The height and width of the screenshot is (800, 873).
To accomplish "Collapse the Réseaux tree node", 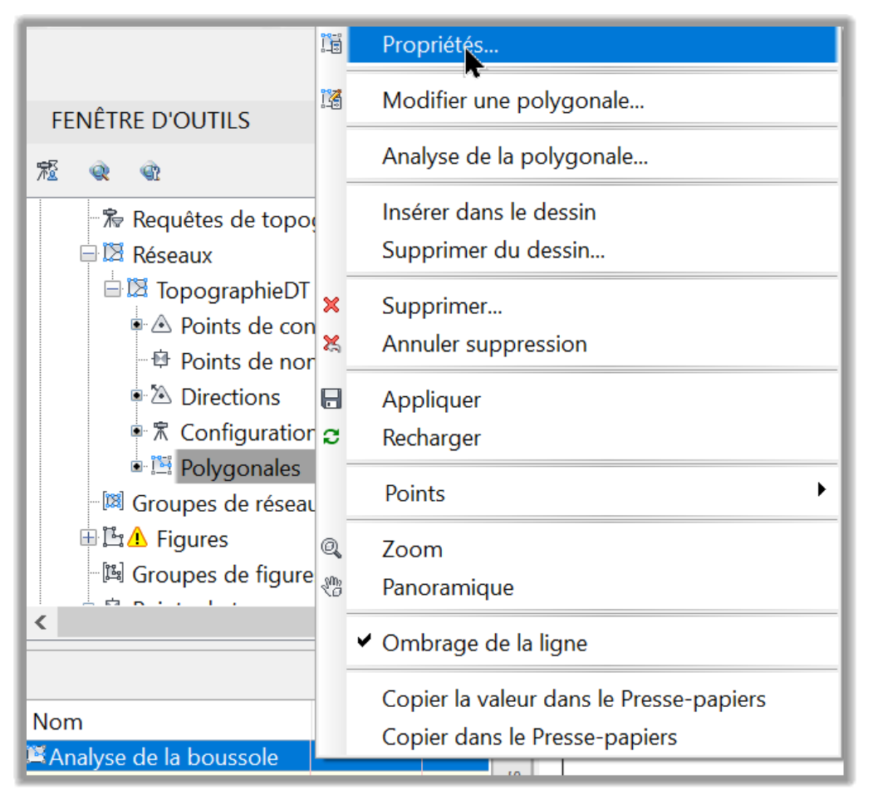I will 88,254.
